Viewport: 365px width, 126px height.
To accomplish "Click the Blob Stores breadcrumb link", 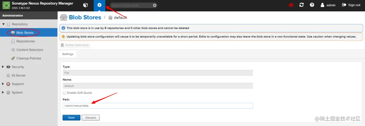I will point(85,17).
